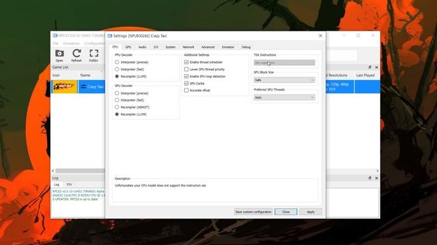Switch to the Audio tab
Screen dimensions: 437x245
142,47
